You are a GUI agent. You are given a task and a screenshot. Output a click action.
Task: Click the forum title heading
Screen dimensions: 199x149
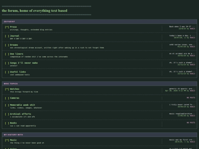point(35,11)
